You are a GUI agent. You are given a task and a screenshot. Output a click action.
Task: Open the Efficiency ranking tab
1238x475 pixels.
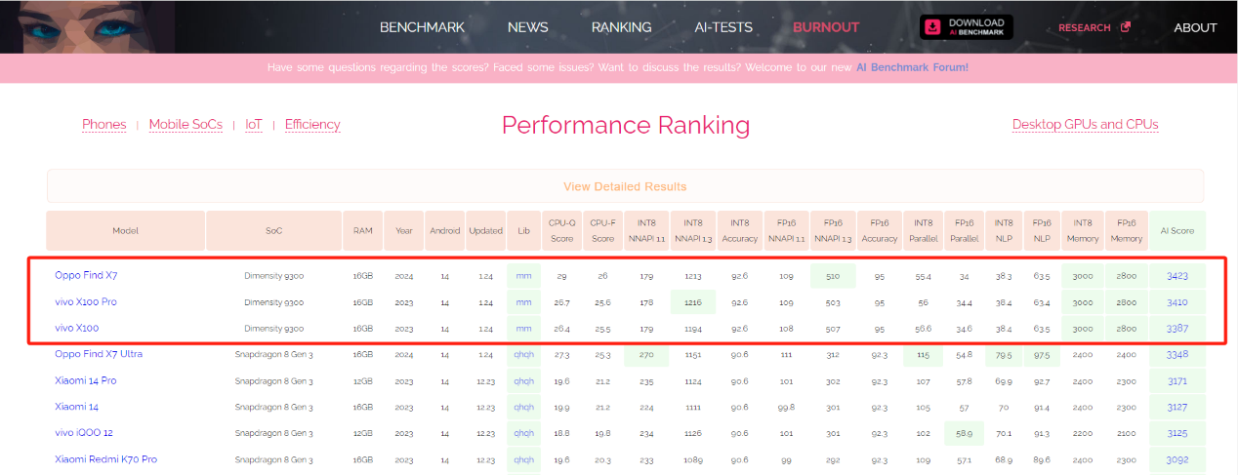[x=312, y=125]
